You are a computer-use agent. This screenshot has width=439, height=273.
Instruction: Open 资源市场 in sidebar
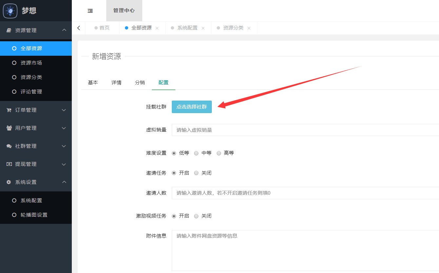(36, 63)
